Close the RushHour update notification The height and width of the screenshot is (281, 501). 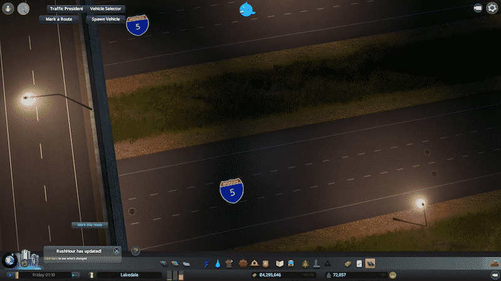116,250
